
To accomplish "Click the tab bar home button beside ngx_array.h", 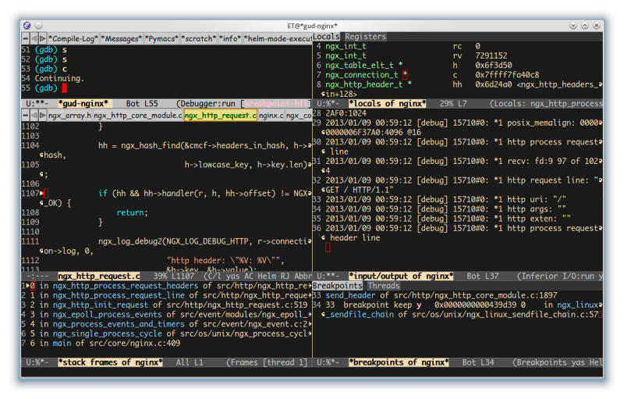I will coord(26,116).
